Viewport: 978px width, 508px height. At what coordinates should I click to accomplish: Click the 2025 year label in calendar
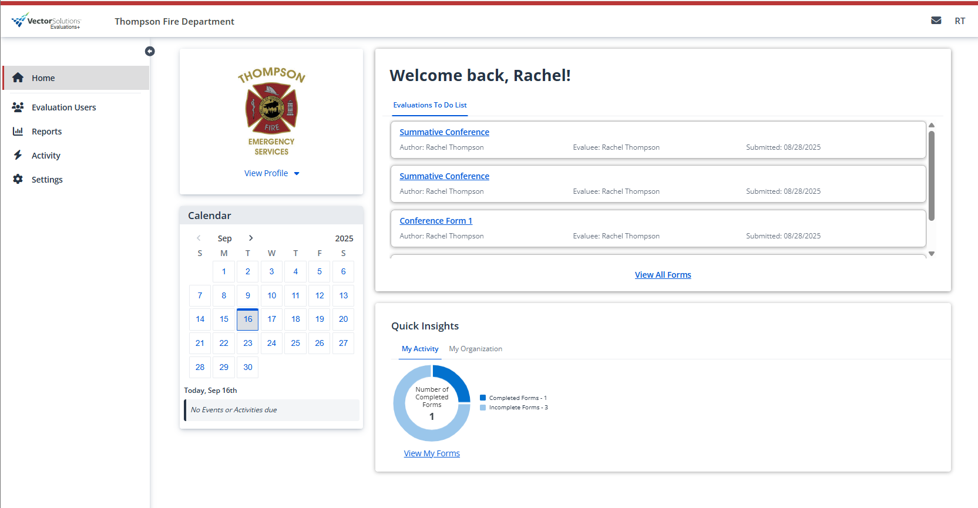pos(344,238)
